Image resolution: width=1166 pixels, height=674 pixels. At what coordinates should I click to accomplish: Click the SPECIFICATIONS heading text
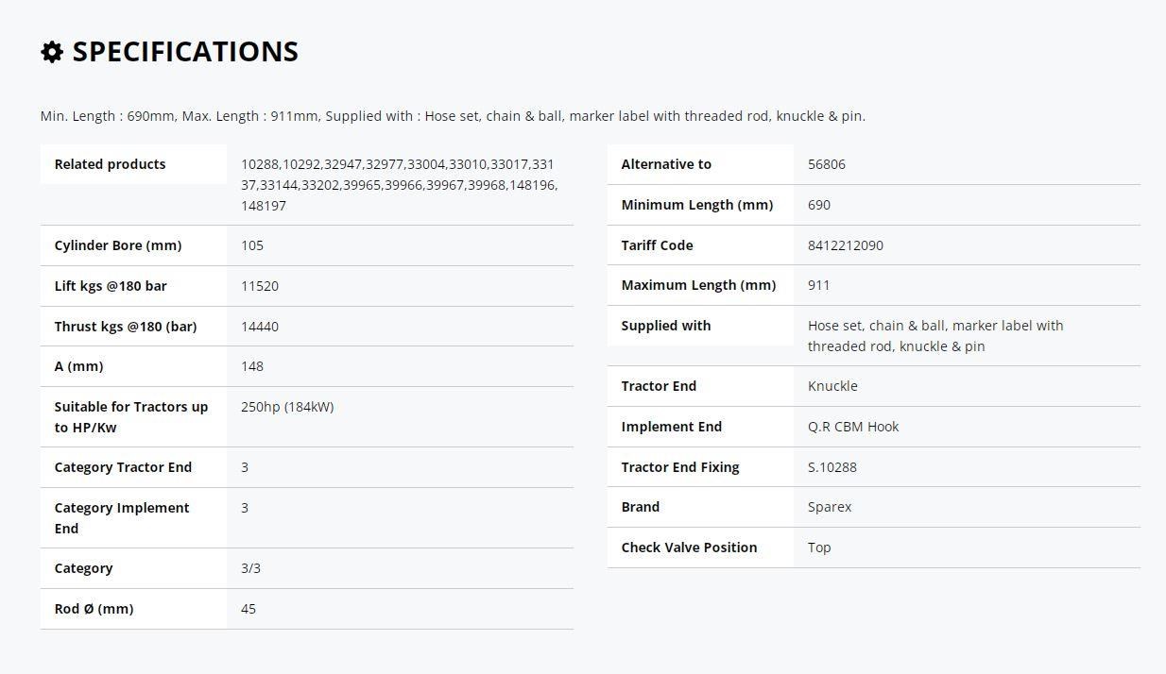(x=185, y=52)
